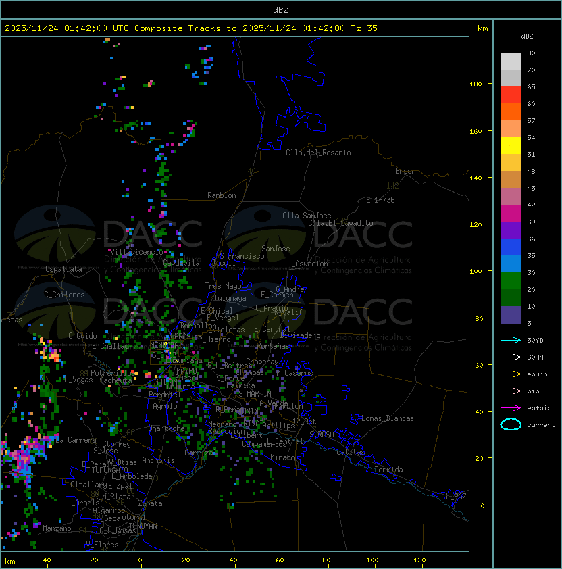Viewport: 562px width, 569px height.
Task: Click the 'Ugarteche' map label
Action: coord(167,428)
